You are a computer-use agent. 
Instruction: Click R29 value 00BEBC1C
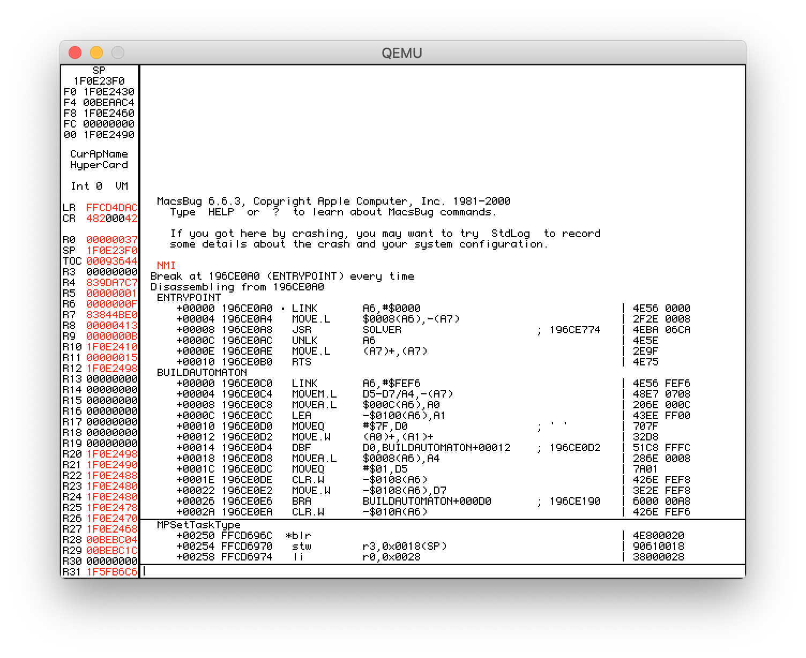111,550
